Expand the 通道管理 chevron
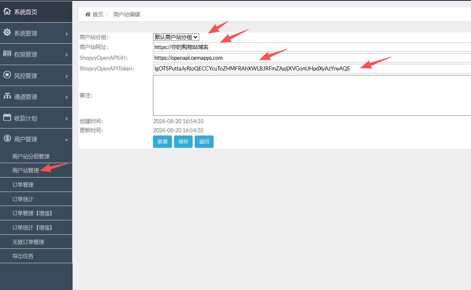Image resolution: width=471 pixels, height=290 pixels. [x=66, y=97]
